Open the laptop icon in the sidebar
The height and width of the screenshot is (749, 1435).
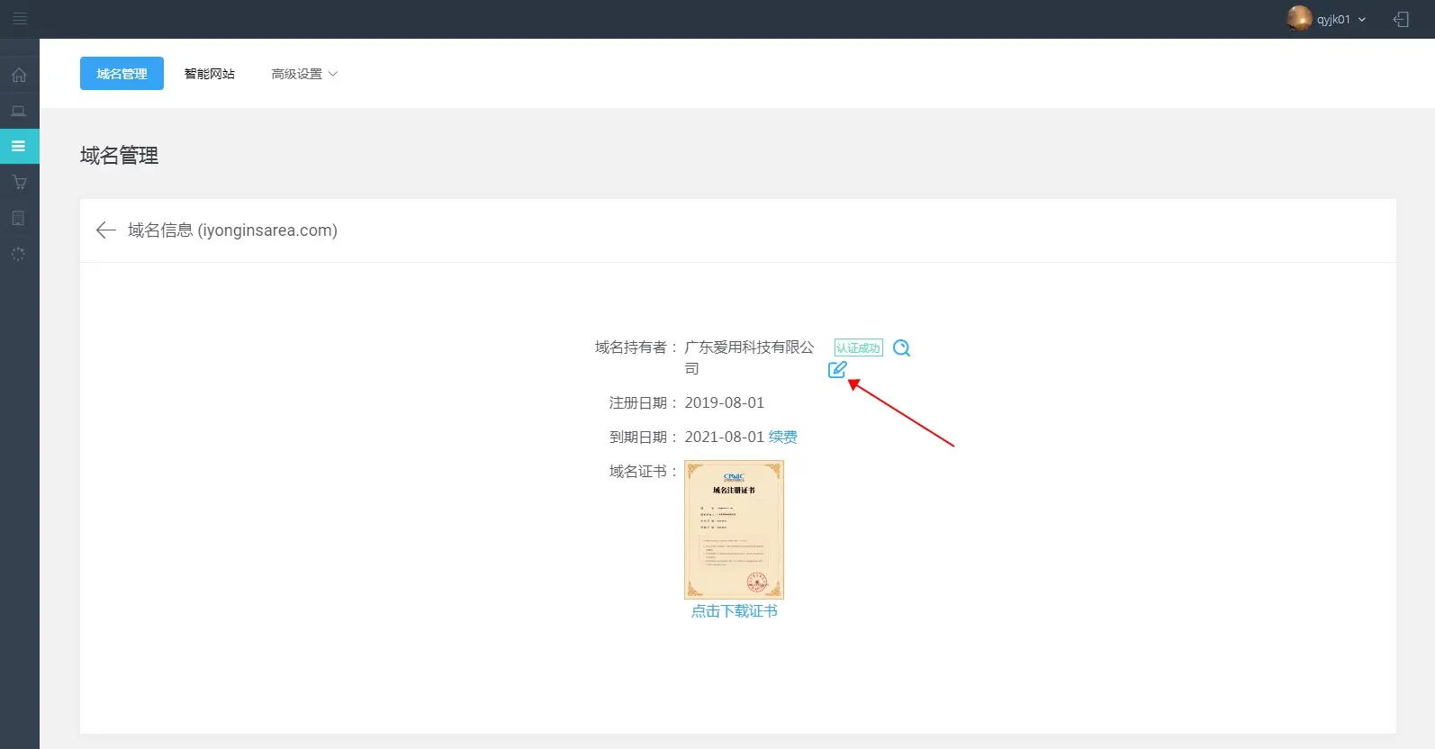pos(19,111)
